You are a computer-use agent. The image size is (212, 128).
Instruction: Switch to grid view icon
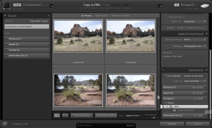coord(57,115)
